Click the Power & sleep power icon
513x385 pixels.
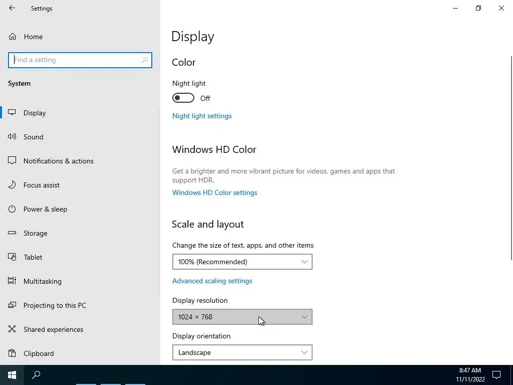pos(12,209)
